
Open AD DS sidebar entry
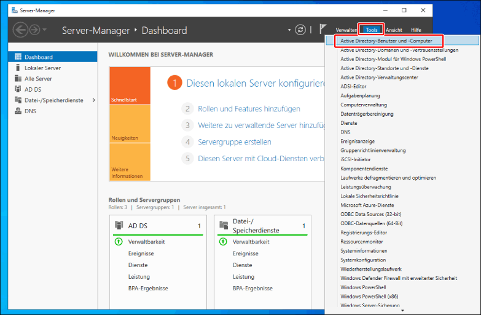(x=33, y=89)
